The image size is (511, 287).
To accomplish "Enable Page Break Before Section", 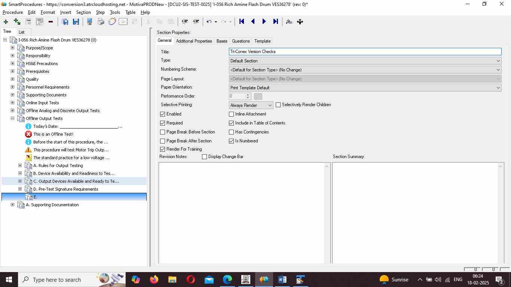I will coord(162,132).
